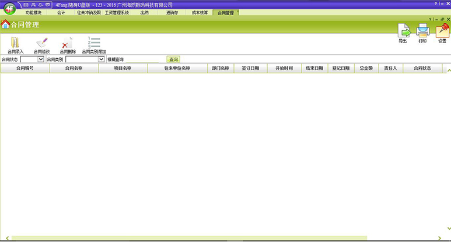Open the 合同修改 edit tool

41,43
